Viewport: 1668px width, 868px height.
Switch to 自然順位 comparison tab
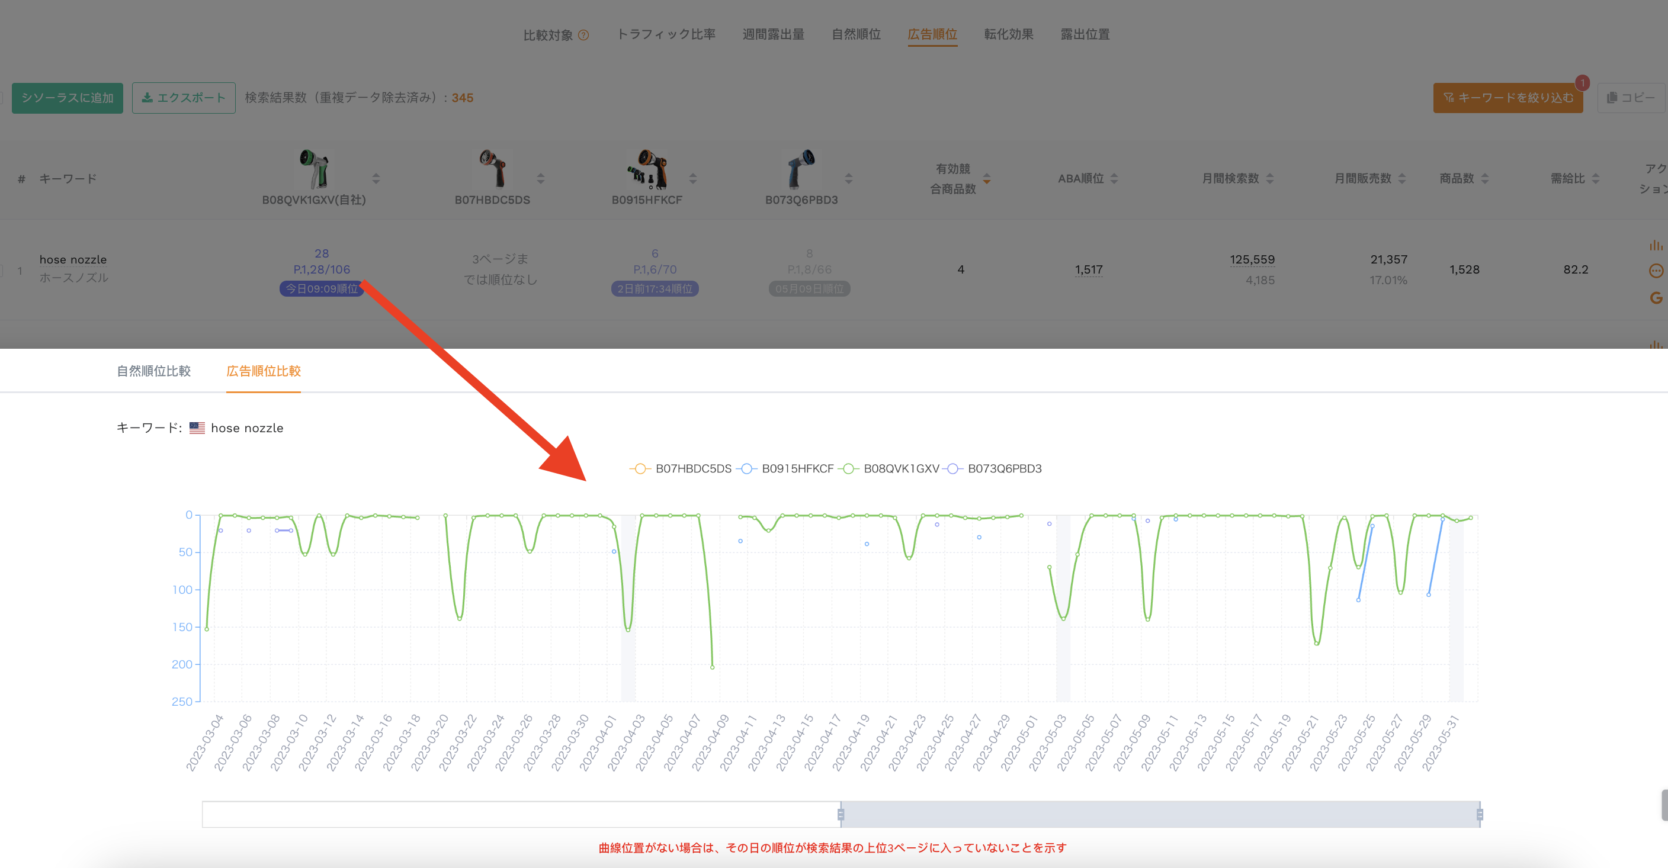point(856,34)
